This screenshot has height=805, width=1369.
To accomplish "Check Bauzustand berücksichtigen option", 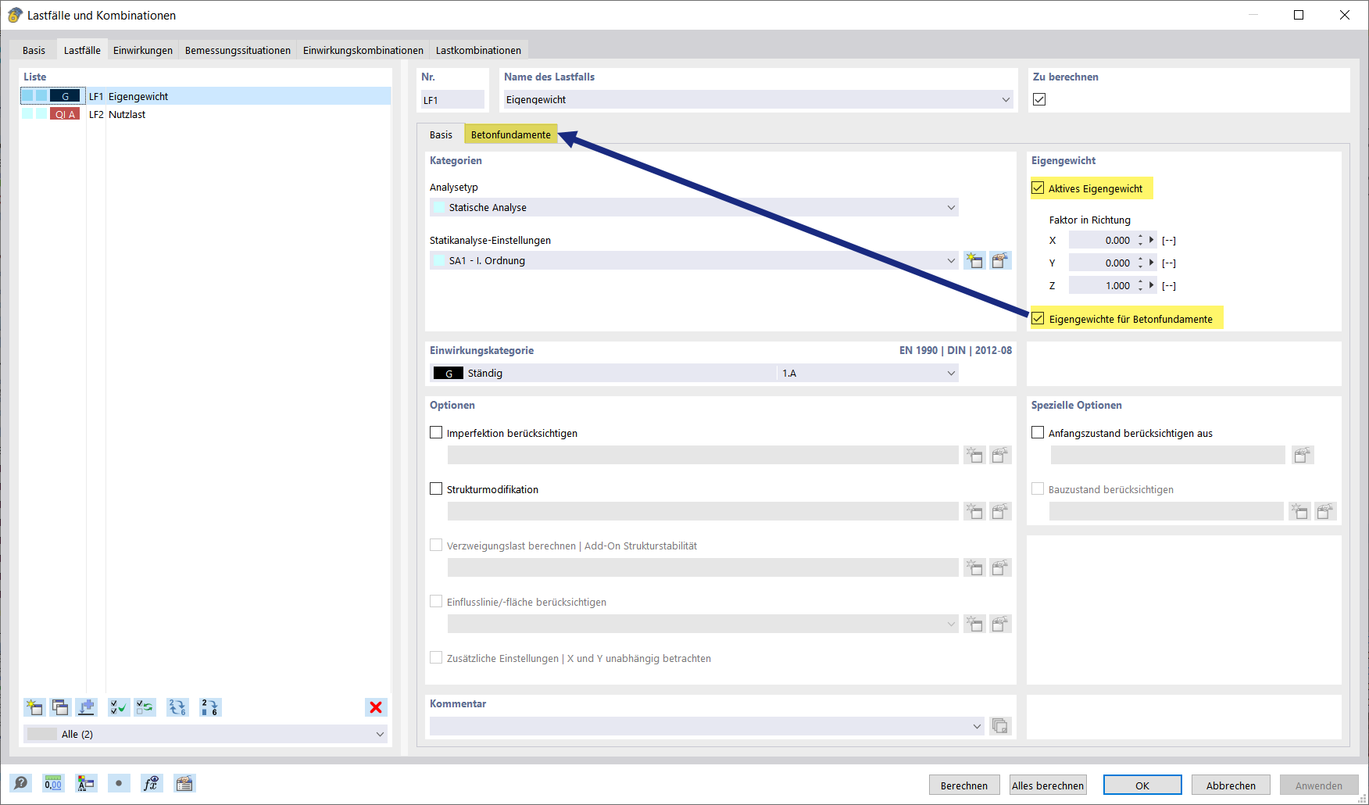I will (1038, 488).
